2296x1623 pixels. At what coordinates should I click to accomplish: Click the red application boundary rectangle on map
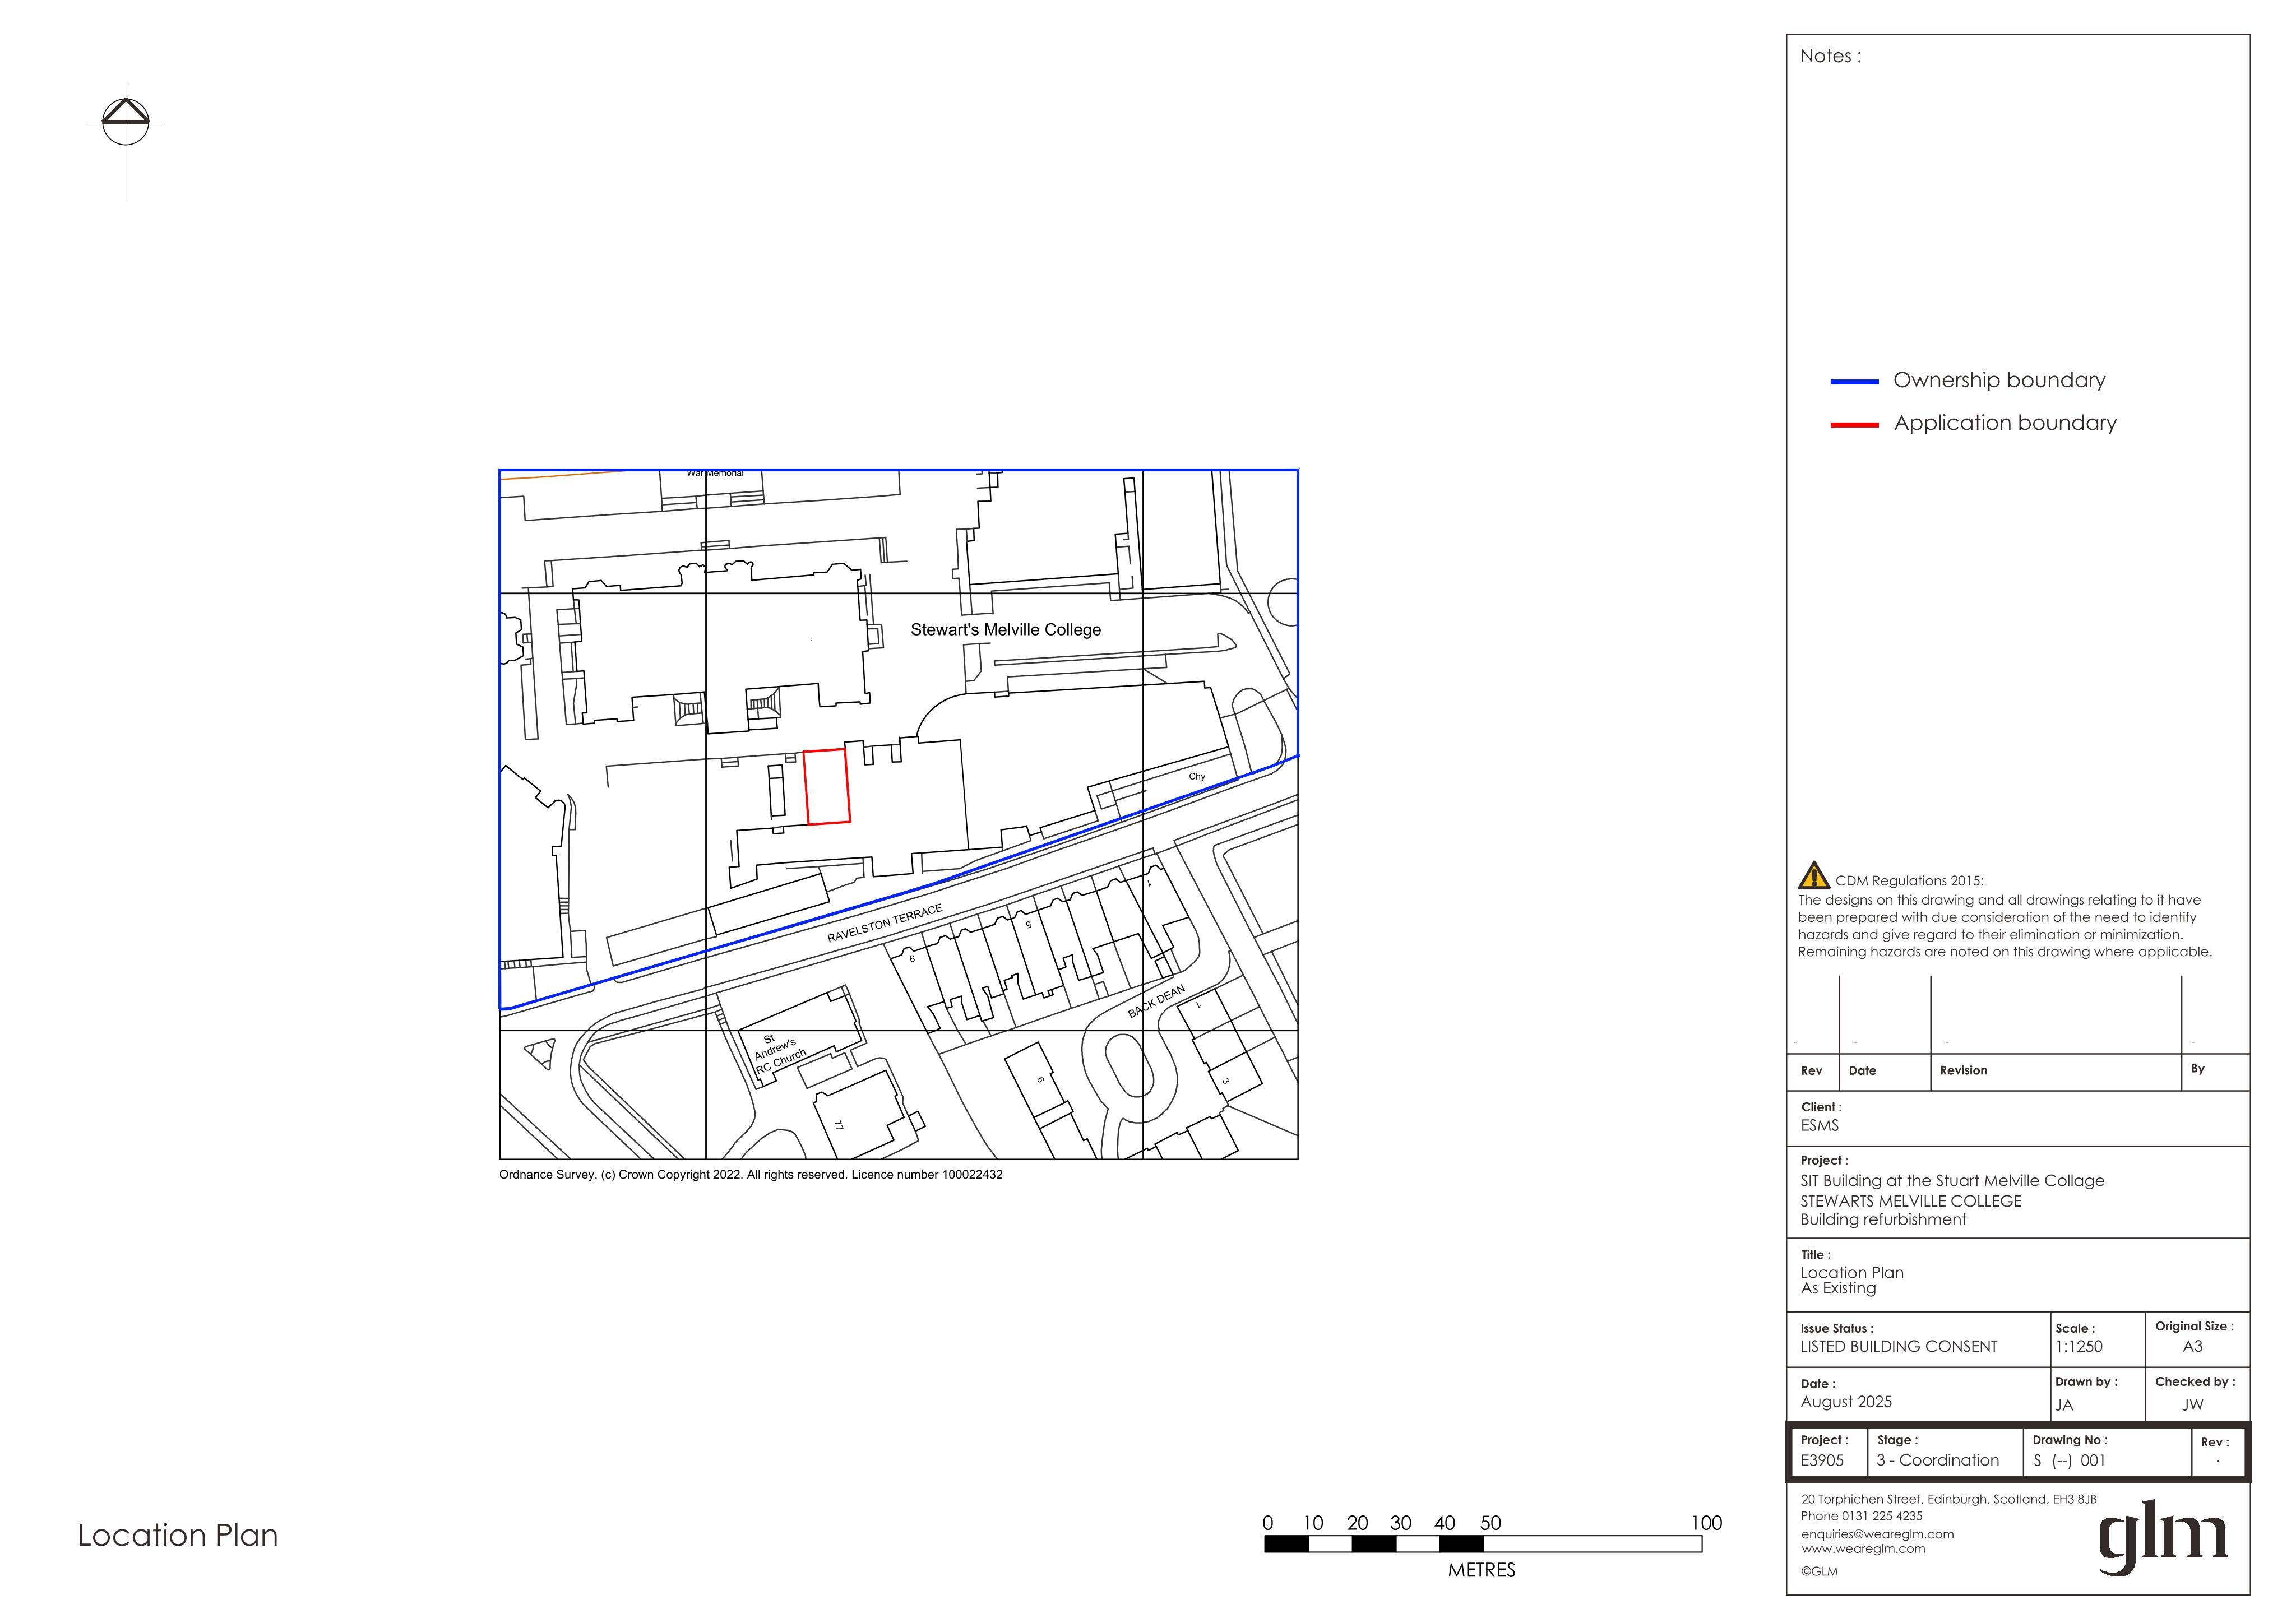point(827,787)
